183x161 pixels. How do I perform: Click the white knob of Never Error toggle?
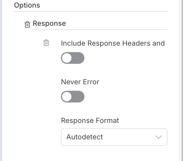[67, 97]
